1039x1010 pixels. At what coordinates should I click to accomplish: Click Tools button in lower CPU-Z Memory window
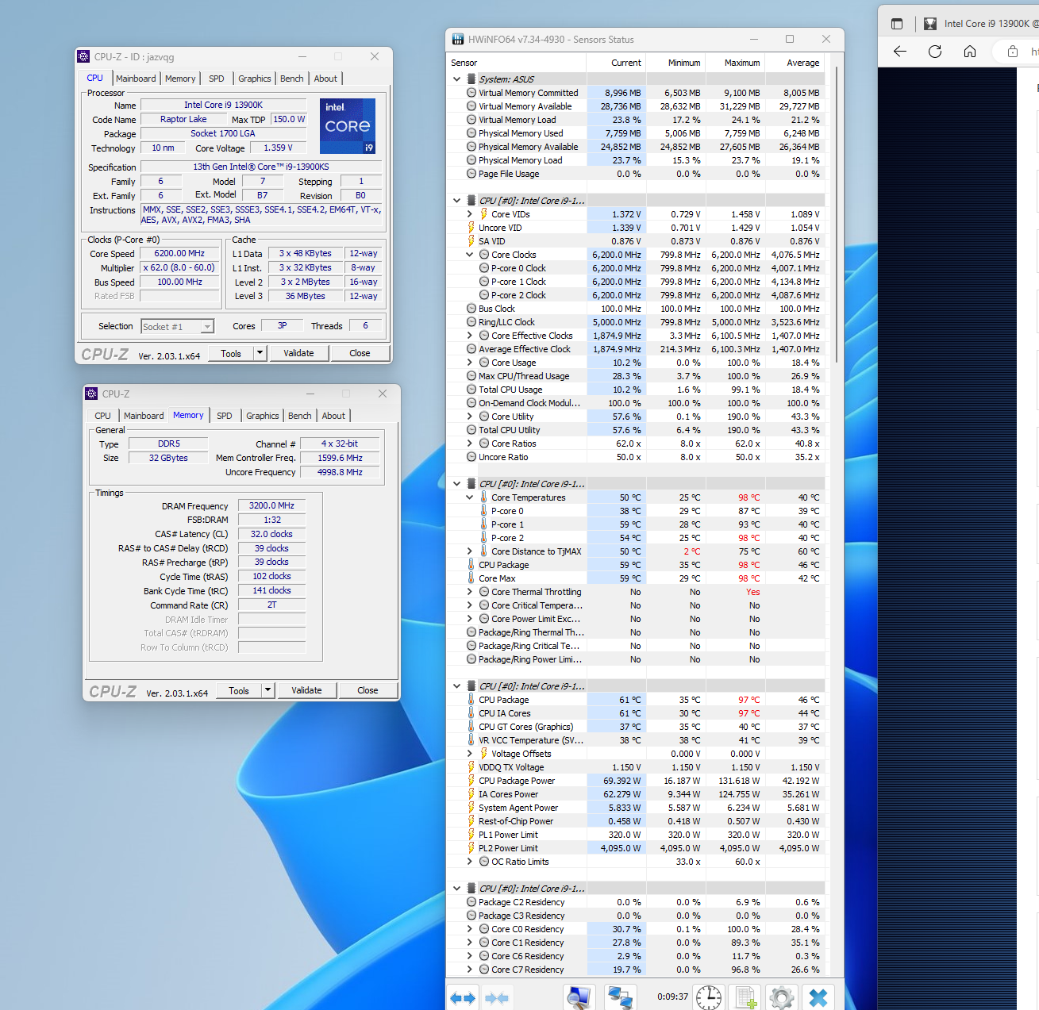[239, 690]
